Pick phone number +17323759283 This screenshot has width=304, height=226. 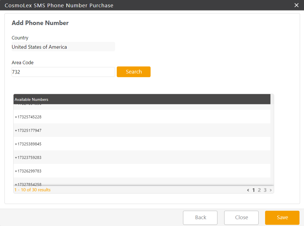pos(28,158)
